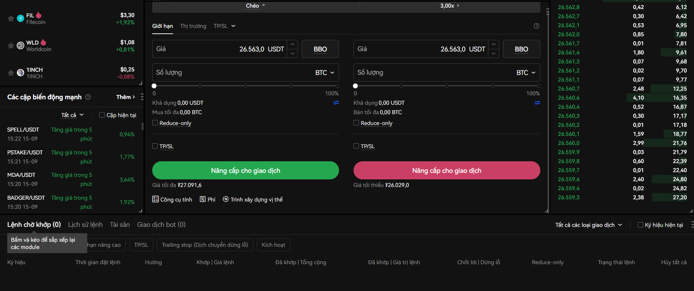Open sell-side BTC unit dropdown
This screenshot has width=694, height=291.
(x=526, y=72)
